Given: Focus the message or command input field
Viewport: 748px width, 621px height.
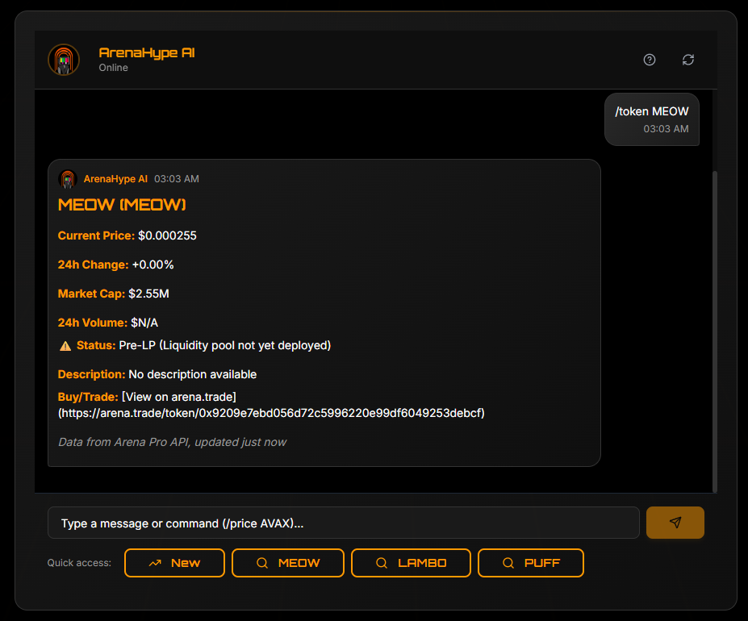Looking at the screenshot, I should coord(343,523).
